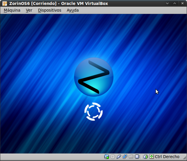Open the Ayuda menu
187x161 pixels.
pyautogui.click(x=73, y=10)
